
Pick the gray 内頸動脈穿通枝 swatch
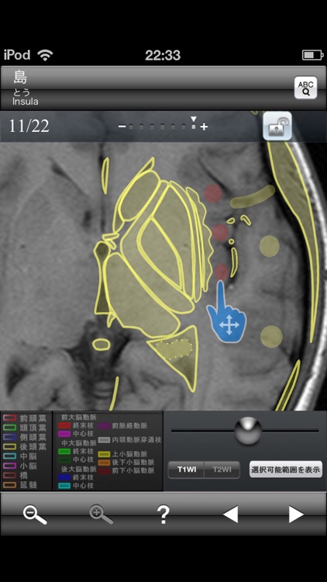point(104,440)
